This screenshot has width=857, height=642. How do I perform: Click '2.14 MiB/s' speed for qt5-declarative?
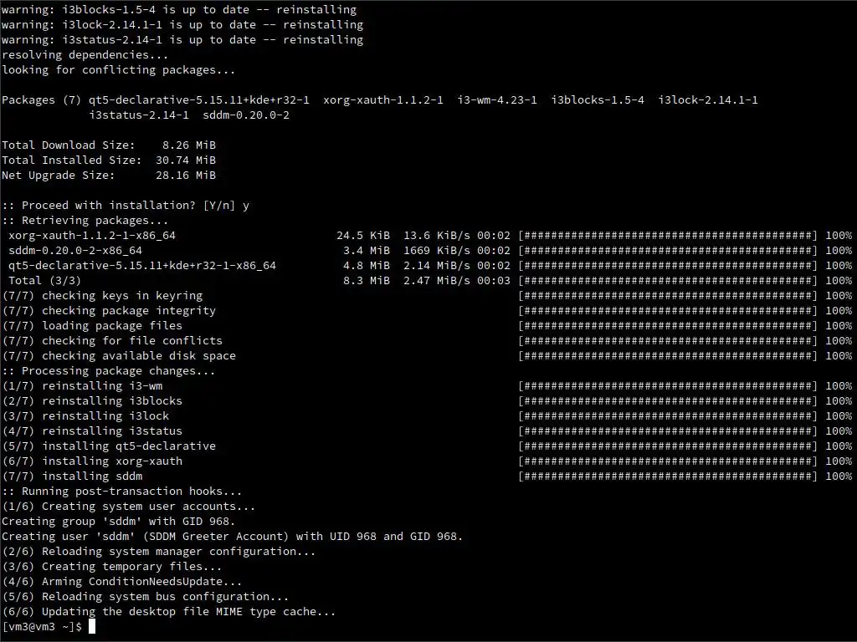437,265
